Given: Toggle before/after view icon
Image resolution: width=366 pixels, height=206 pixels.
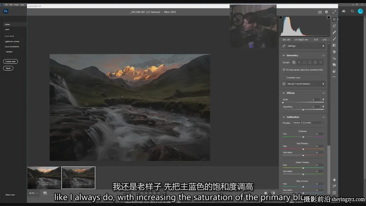Looking at the screenshot, I should 273,193.
